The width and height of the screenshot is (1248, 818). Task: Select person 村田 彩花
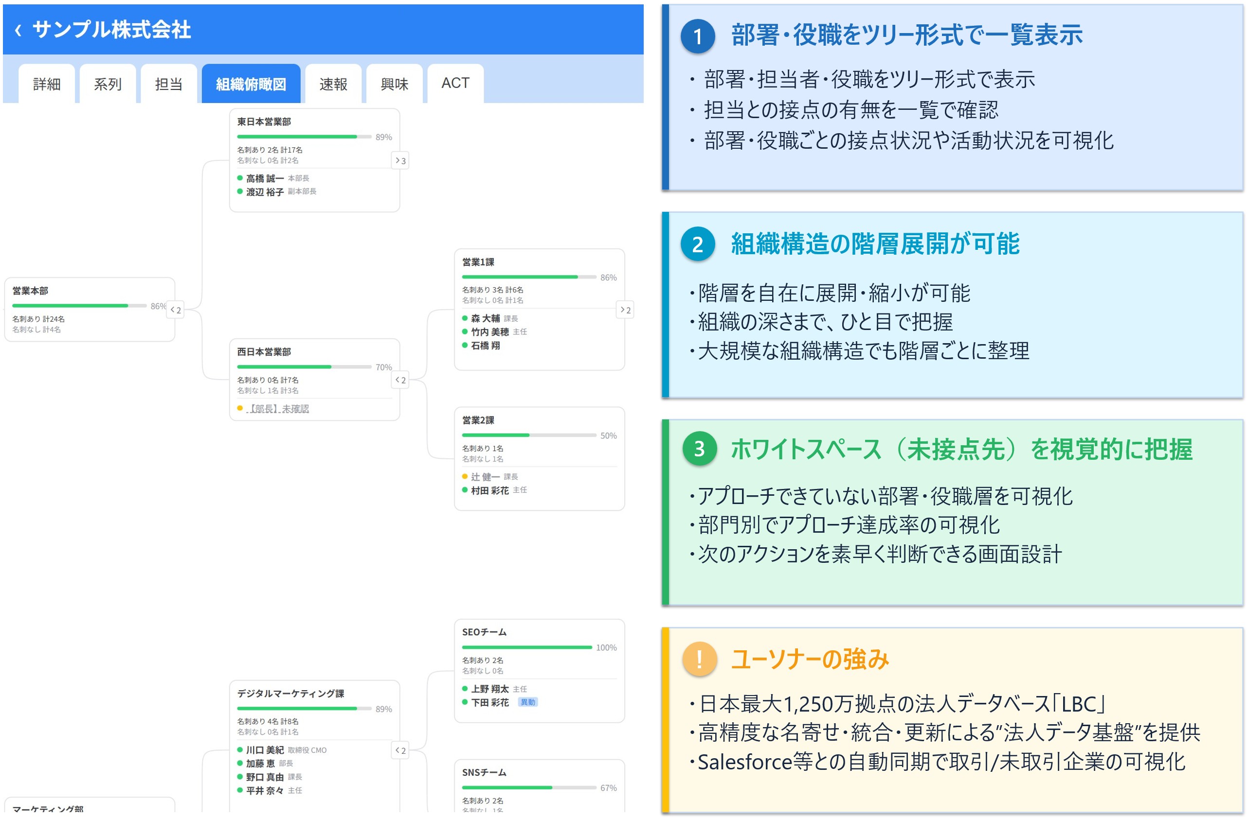[490, 491]
